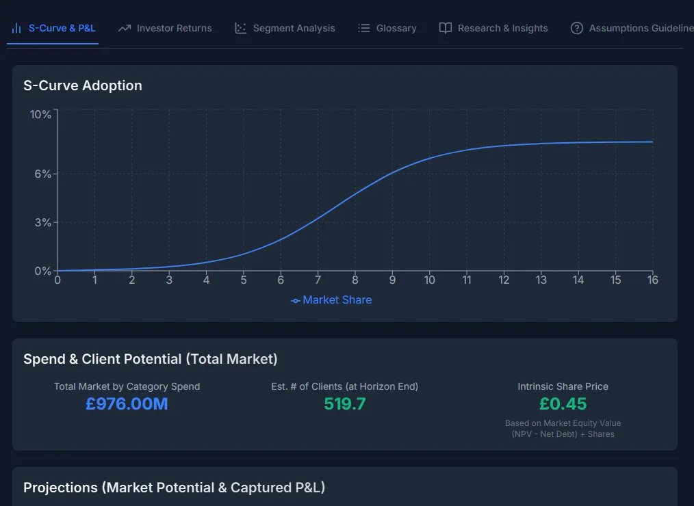
Task: Toggle the Market Share series legend label
Action: (x=337, y=300)
